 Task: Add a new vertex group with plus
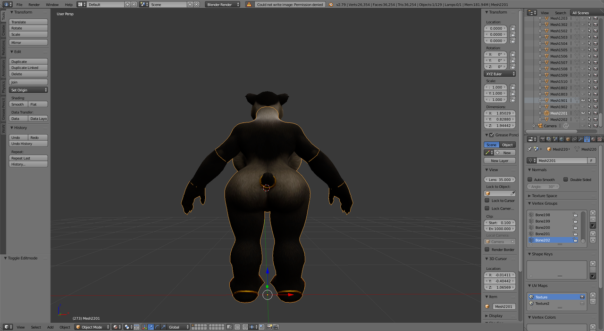[593, 213]
